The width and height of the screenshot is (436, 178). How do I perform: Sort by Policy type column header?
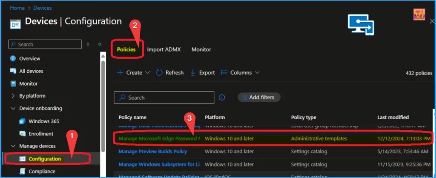(x=304, y=118)
